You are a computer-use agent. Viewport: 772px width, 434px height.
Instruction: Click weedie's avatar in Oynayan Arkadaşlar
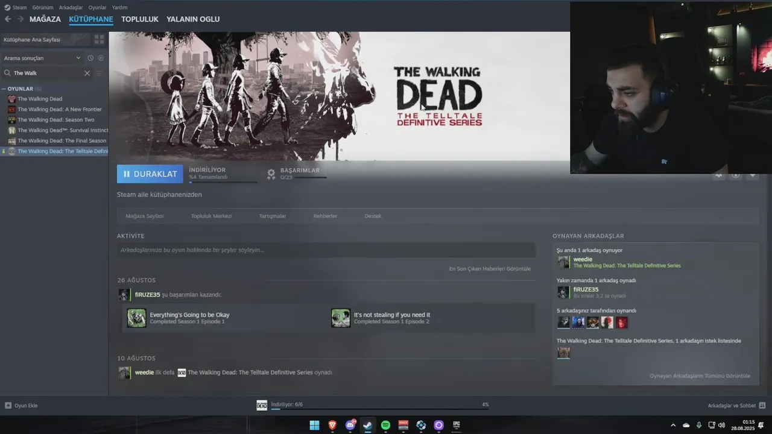[x=563, y=262]
